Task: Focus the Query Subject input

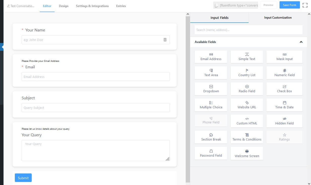Action: coord(96,108)
